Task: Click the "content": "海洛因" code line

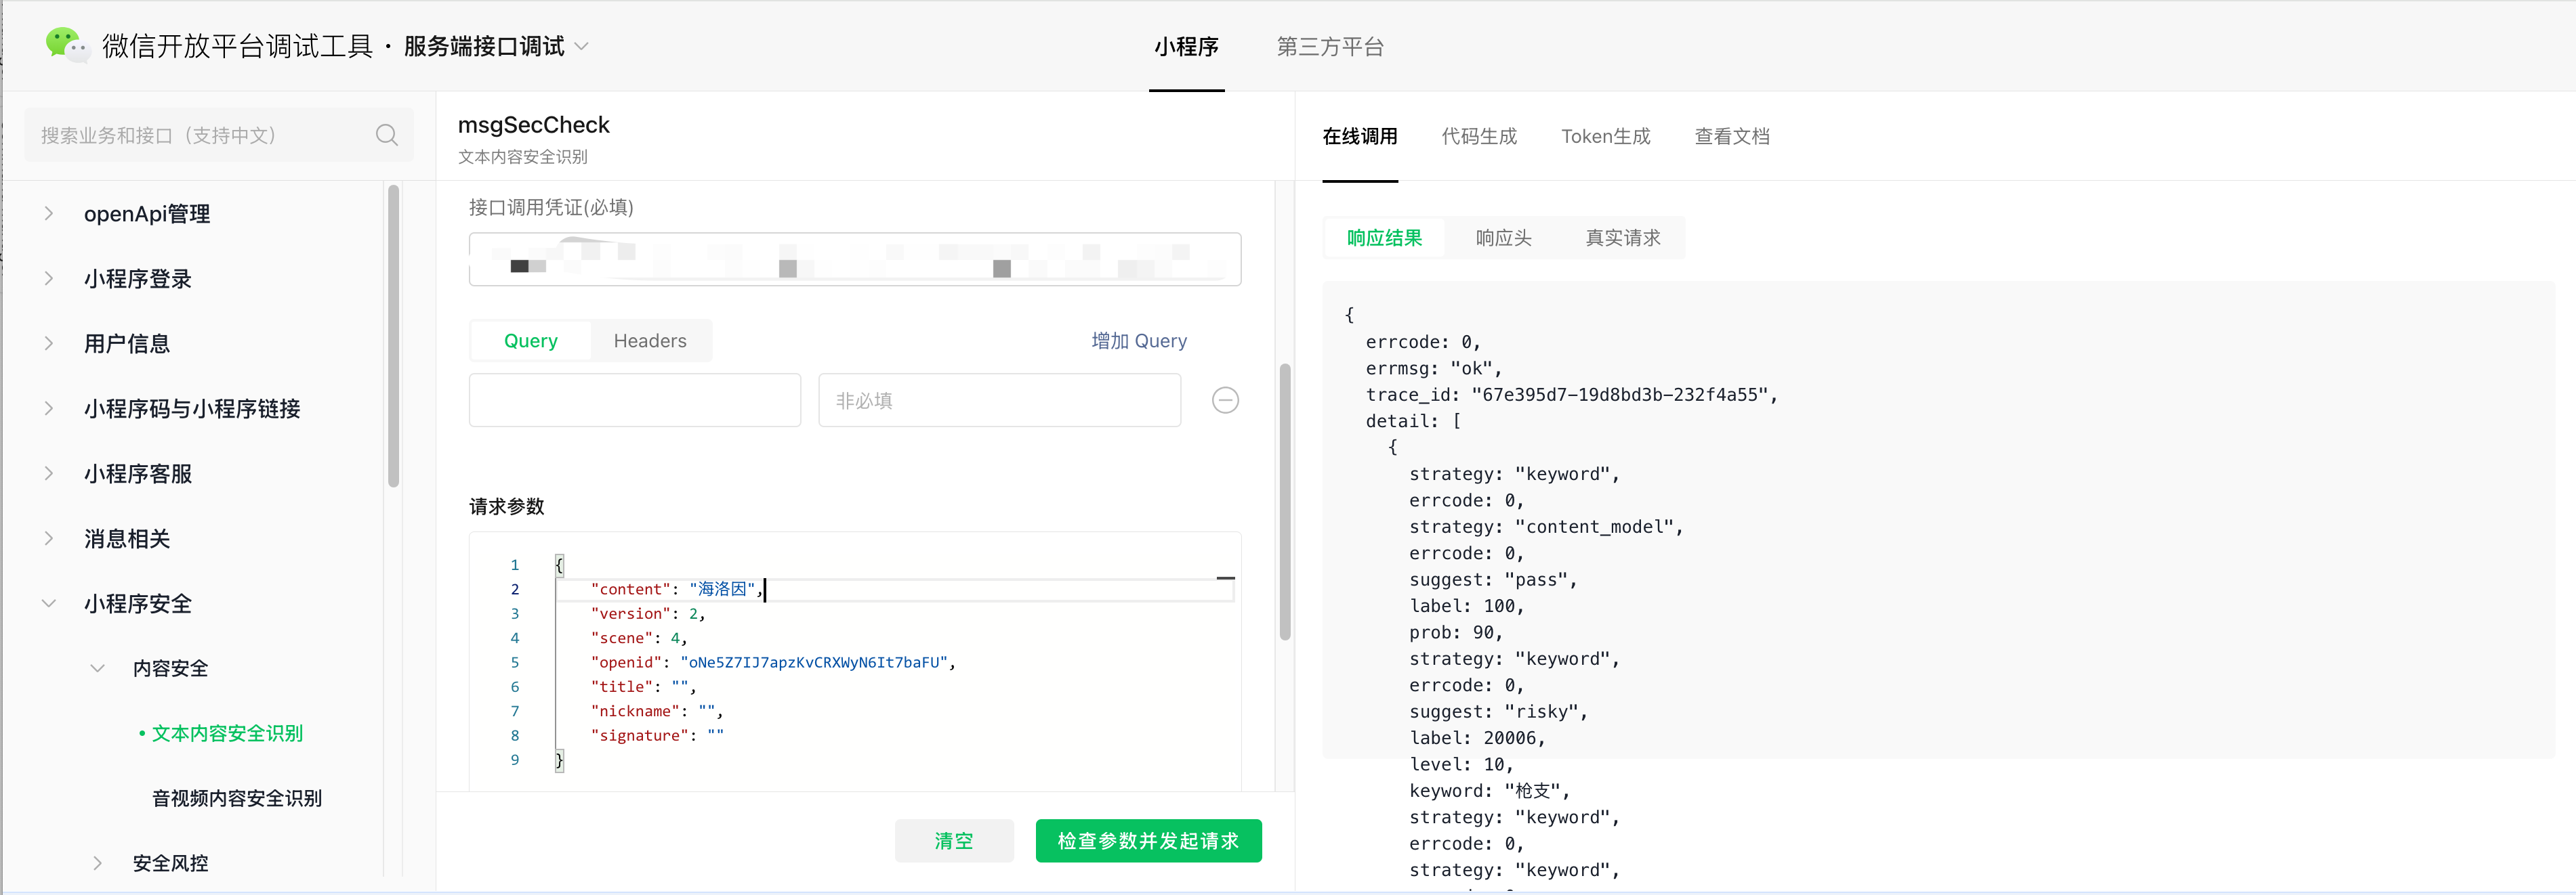Action: 677,590
